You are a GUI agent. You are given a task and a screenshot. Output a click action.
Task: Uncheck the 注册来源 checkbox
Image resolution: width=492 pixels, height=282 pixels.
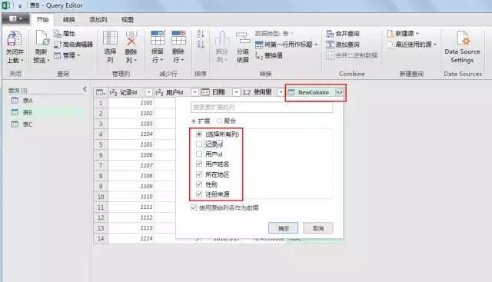(199, 194)
